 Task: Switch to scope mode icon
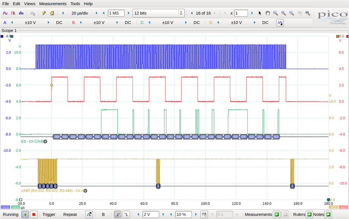[x=5, y=13]
